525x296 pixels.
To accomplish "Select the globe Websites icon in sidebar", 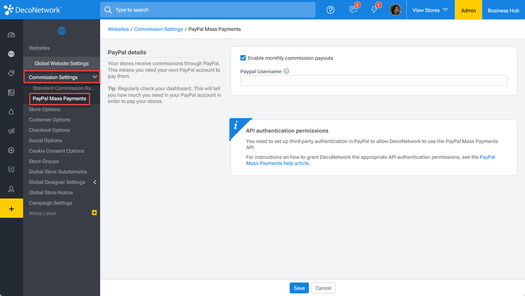I will (x=11, y=54).
